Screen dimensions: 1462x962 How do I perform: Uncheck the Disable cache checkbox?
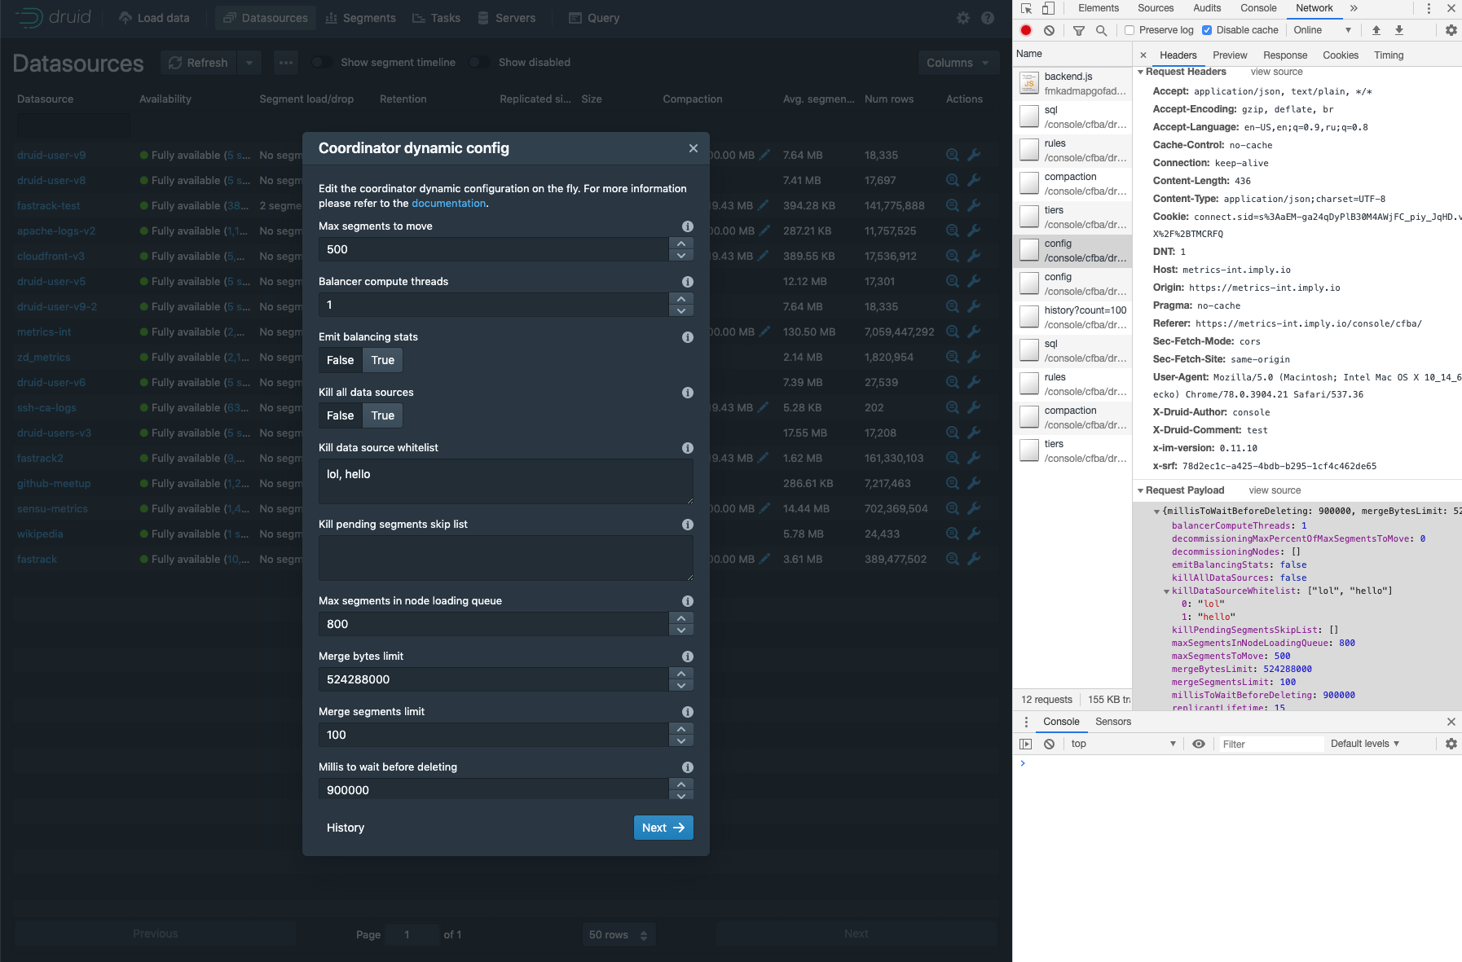1207,30
